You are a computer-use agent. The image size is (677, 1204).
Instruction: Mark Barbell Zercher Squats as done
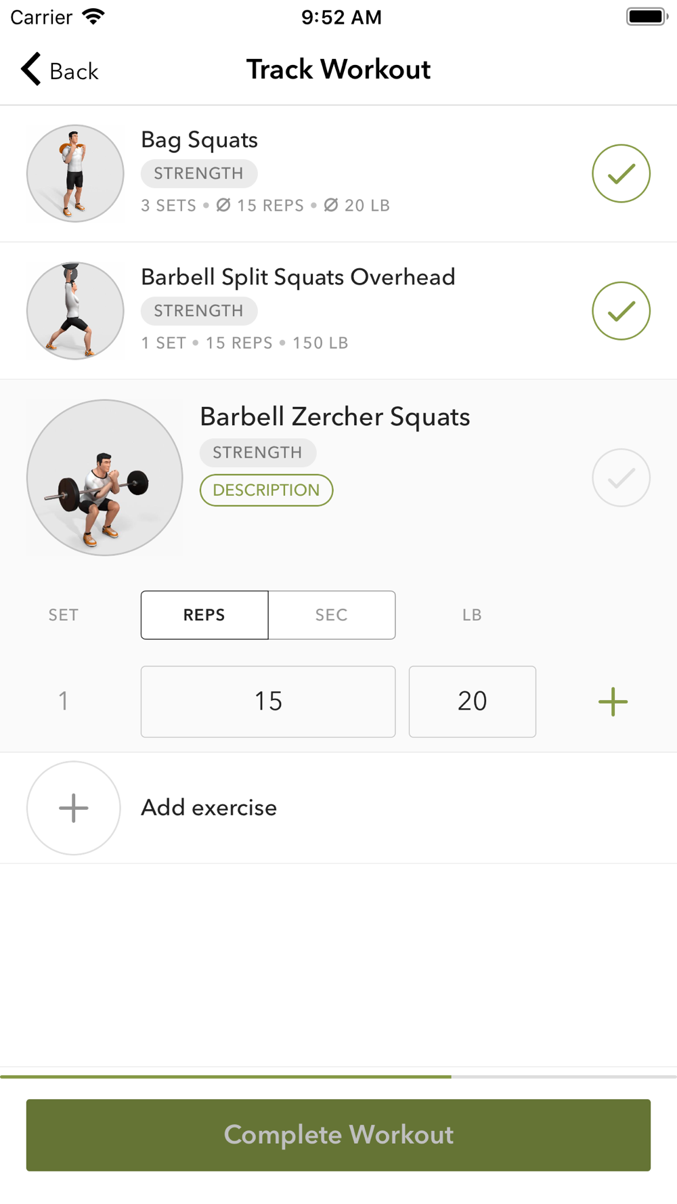coord(621,477)
